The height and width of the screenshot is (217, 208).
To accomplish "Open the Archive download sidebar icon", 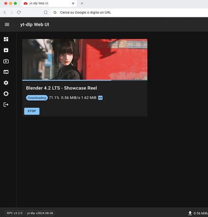I will [6, 50].
